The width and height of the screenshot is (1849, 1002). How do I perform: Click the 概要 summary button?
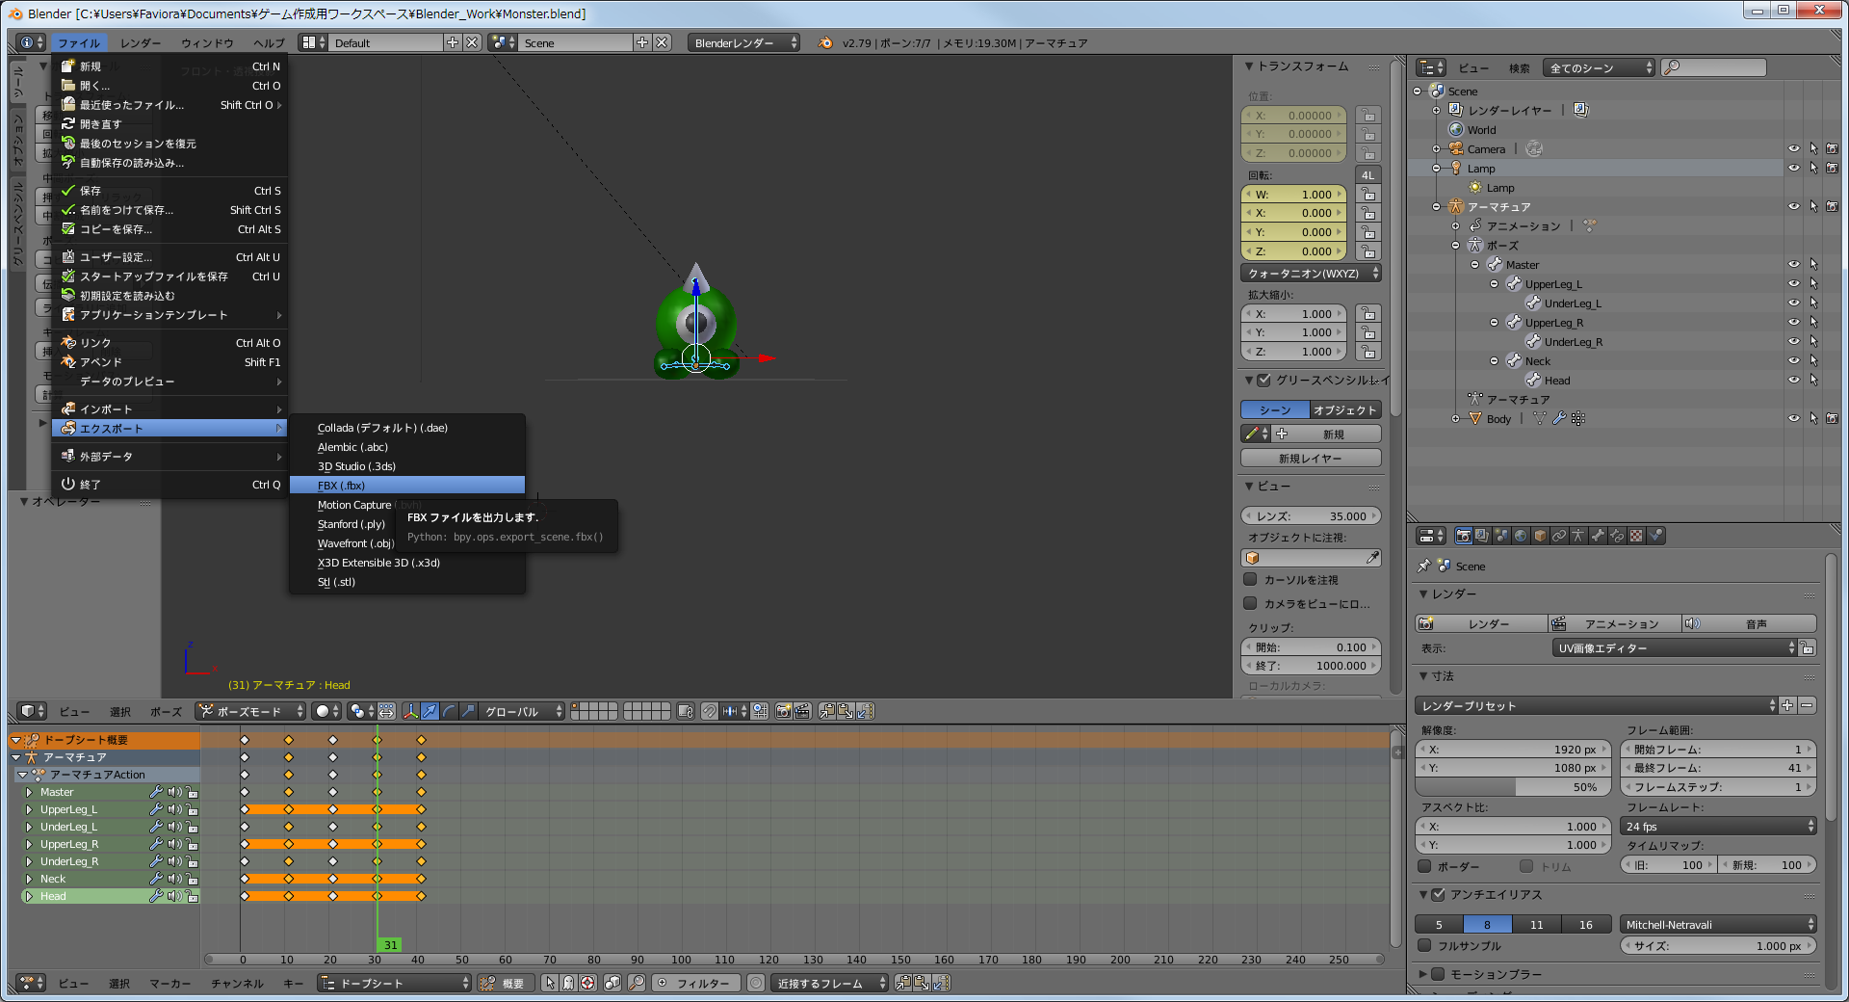(506, 983)
